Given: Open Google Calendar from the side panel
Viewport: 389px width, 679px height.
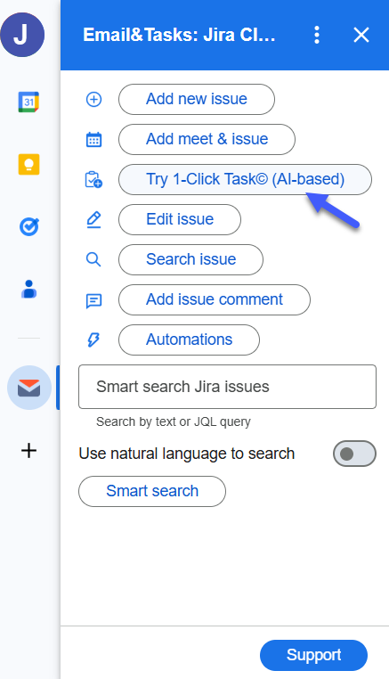Looking at the screenshot, I should coord(28,102).
